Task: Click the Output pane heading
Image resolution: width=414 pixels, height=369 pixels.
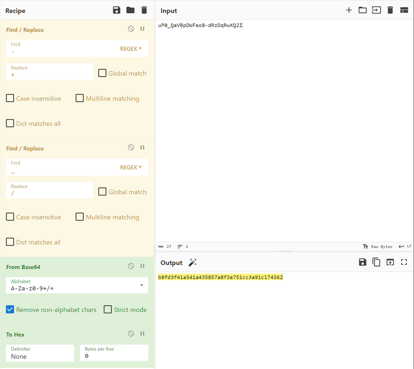Action: [171, 263]
